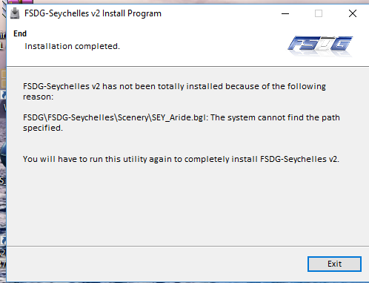This screenshot has width=369, height=283.
Task: Click the word reason: in the message
Action: [38, 97]
